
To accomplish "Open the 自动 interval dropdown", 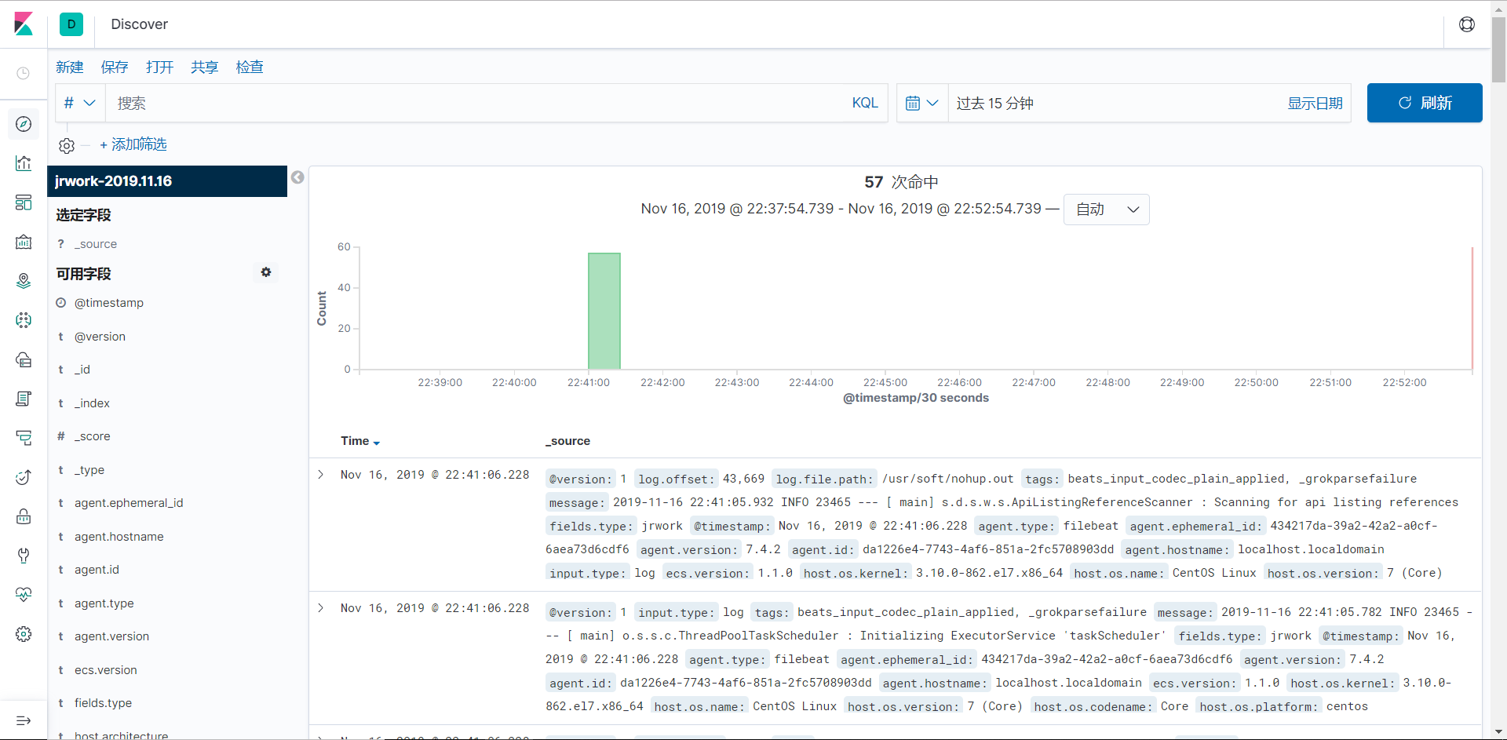I will [x=1106, y=210].
